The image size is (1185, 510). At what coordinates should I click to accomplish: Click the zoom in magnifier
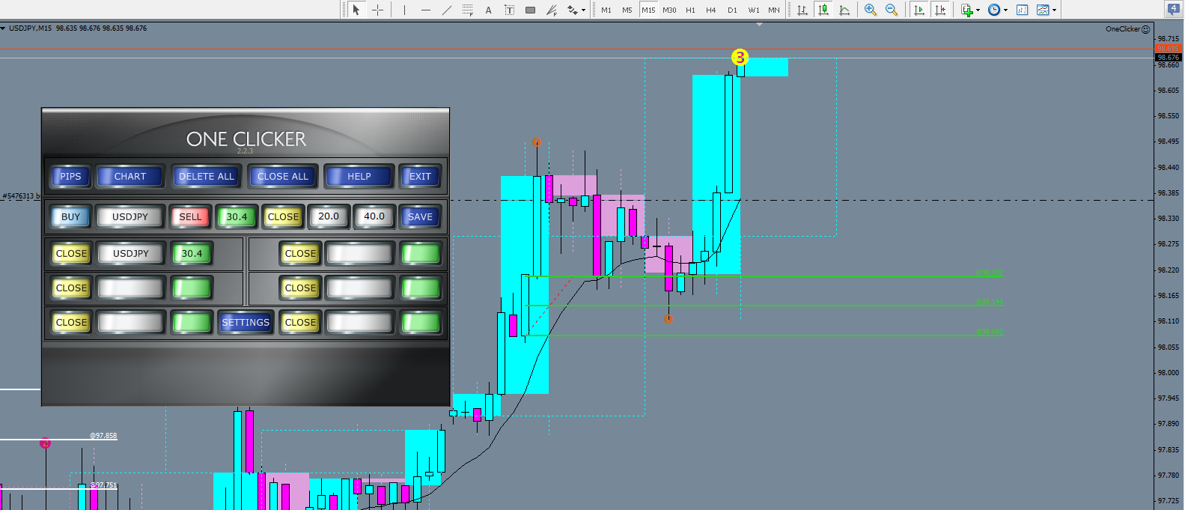[x=871, y=10]
